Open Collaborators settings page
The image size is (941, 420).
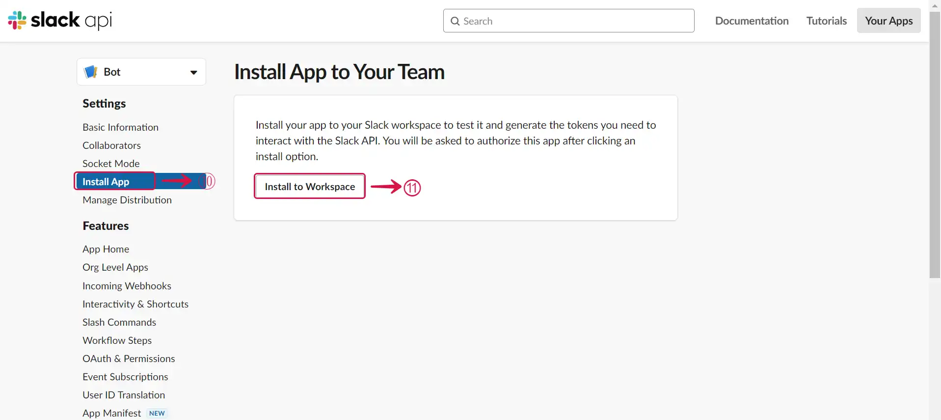[x=111, y=145]
